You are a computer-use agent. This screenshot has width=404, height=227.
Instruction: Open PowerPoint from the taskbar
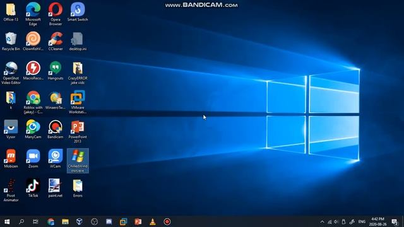point(138,221)
